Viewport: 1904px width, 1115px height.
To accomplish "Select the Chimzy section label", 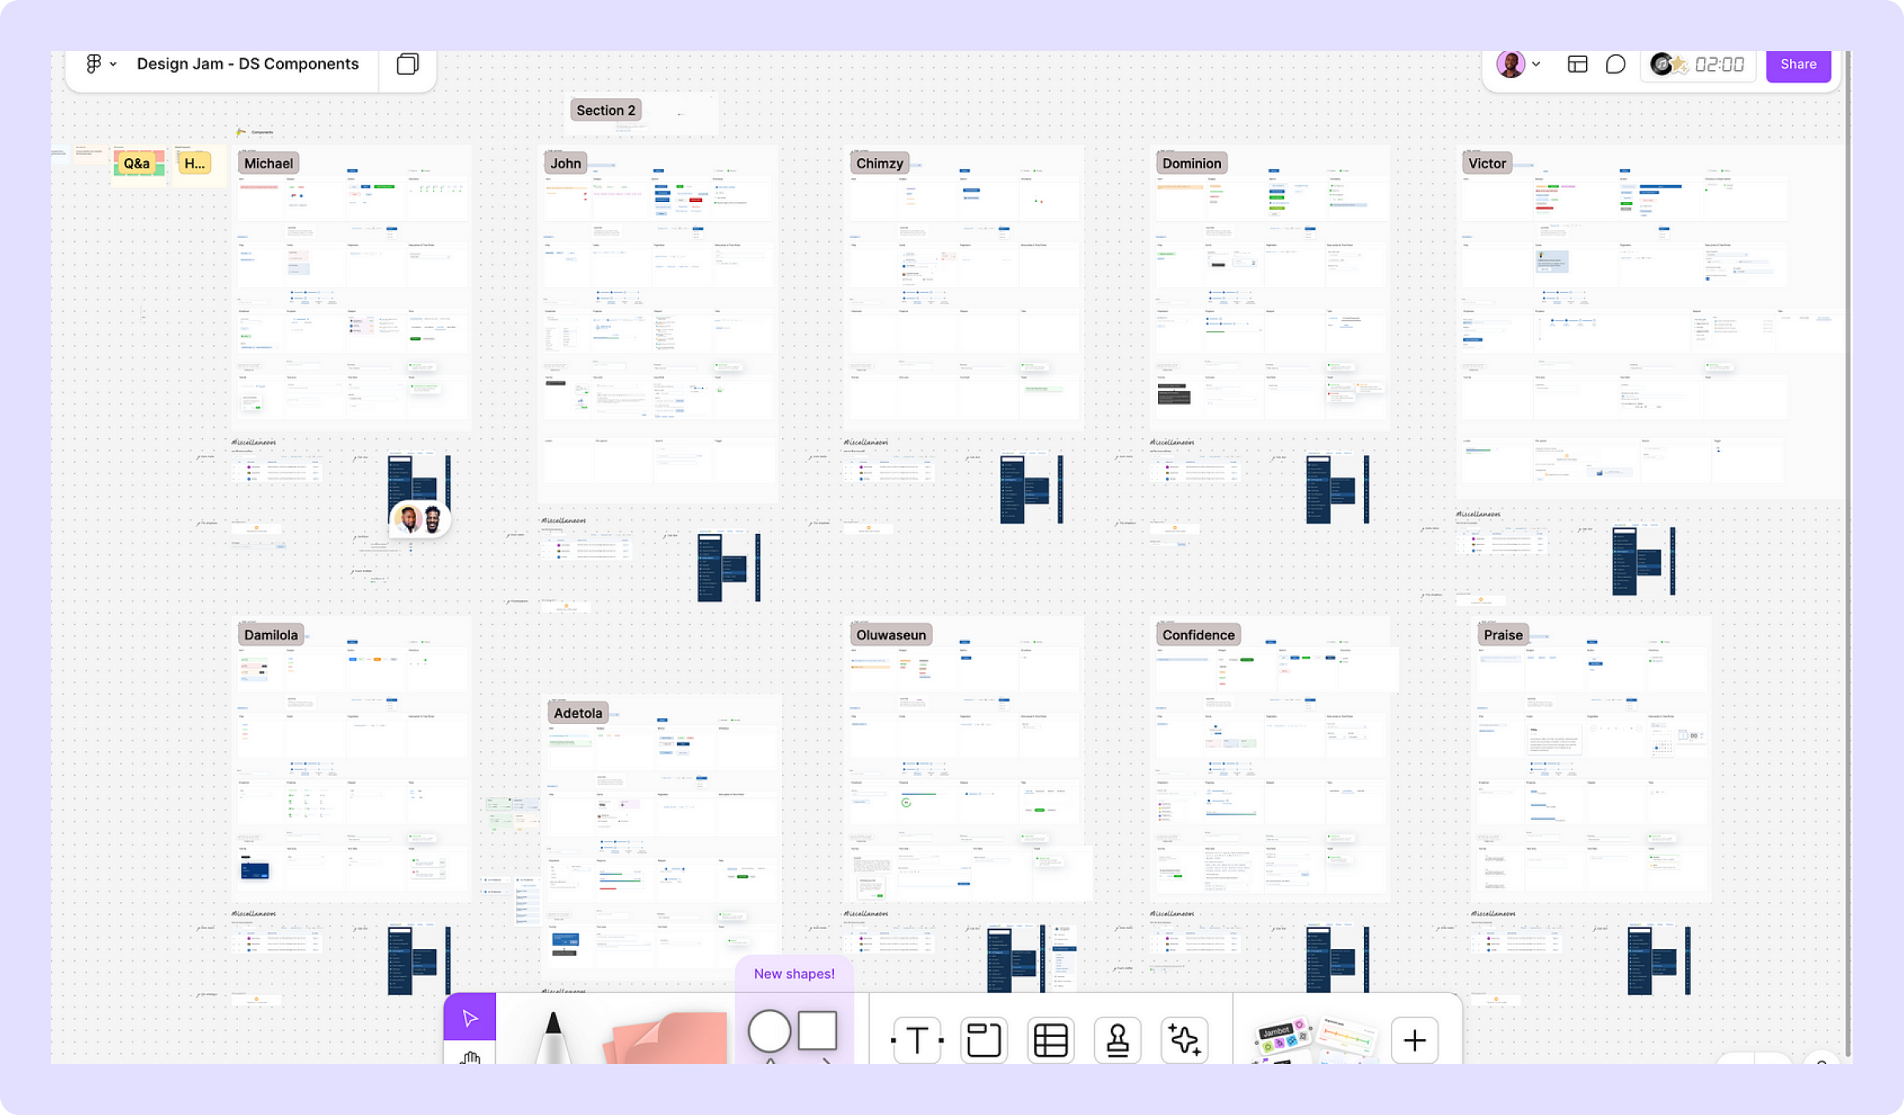I will tap(879, 163).
